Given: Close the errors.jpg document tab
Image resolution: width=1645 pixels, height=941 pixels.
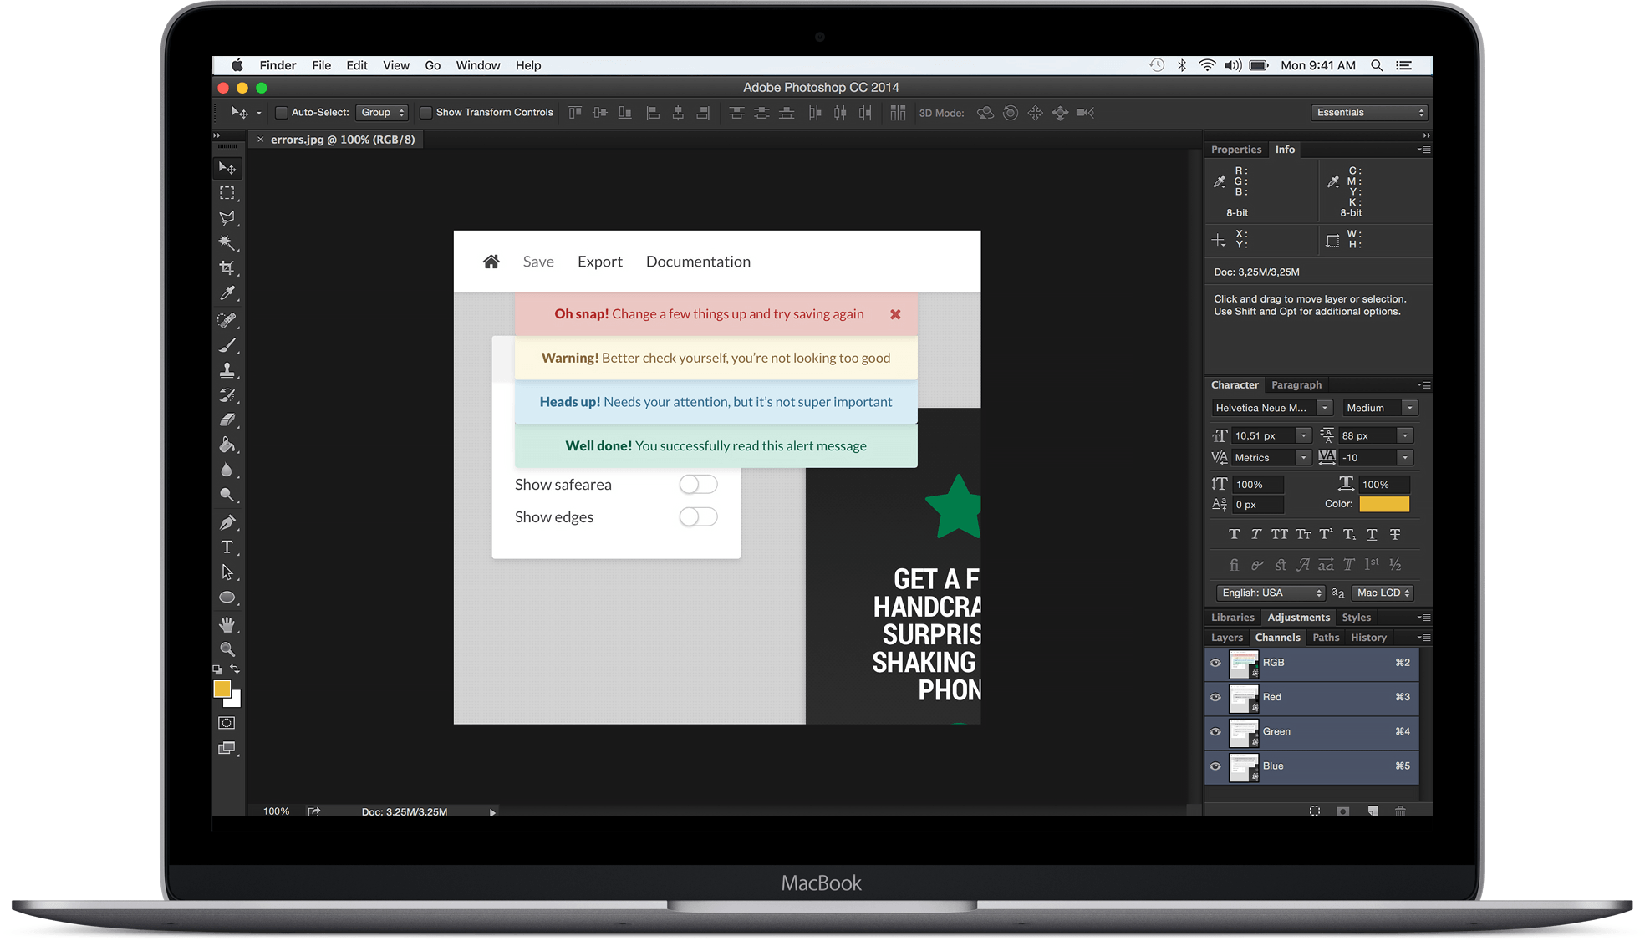Looking at the screenshot, I should pyautogui.click(x=261, y=140).
